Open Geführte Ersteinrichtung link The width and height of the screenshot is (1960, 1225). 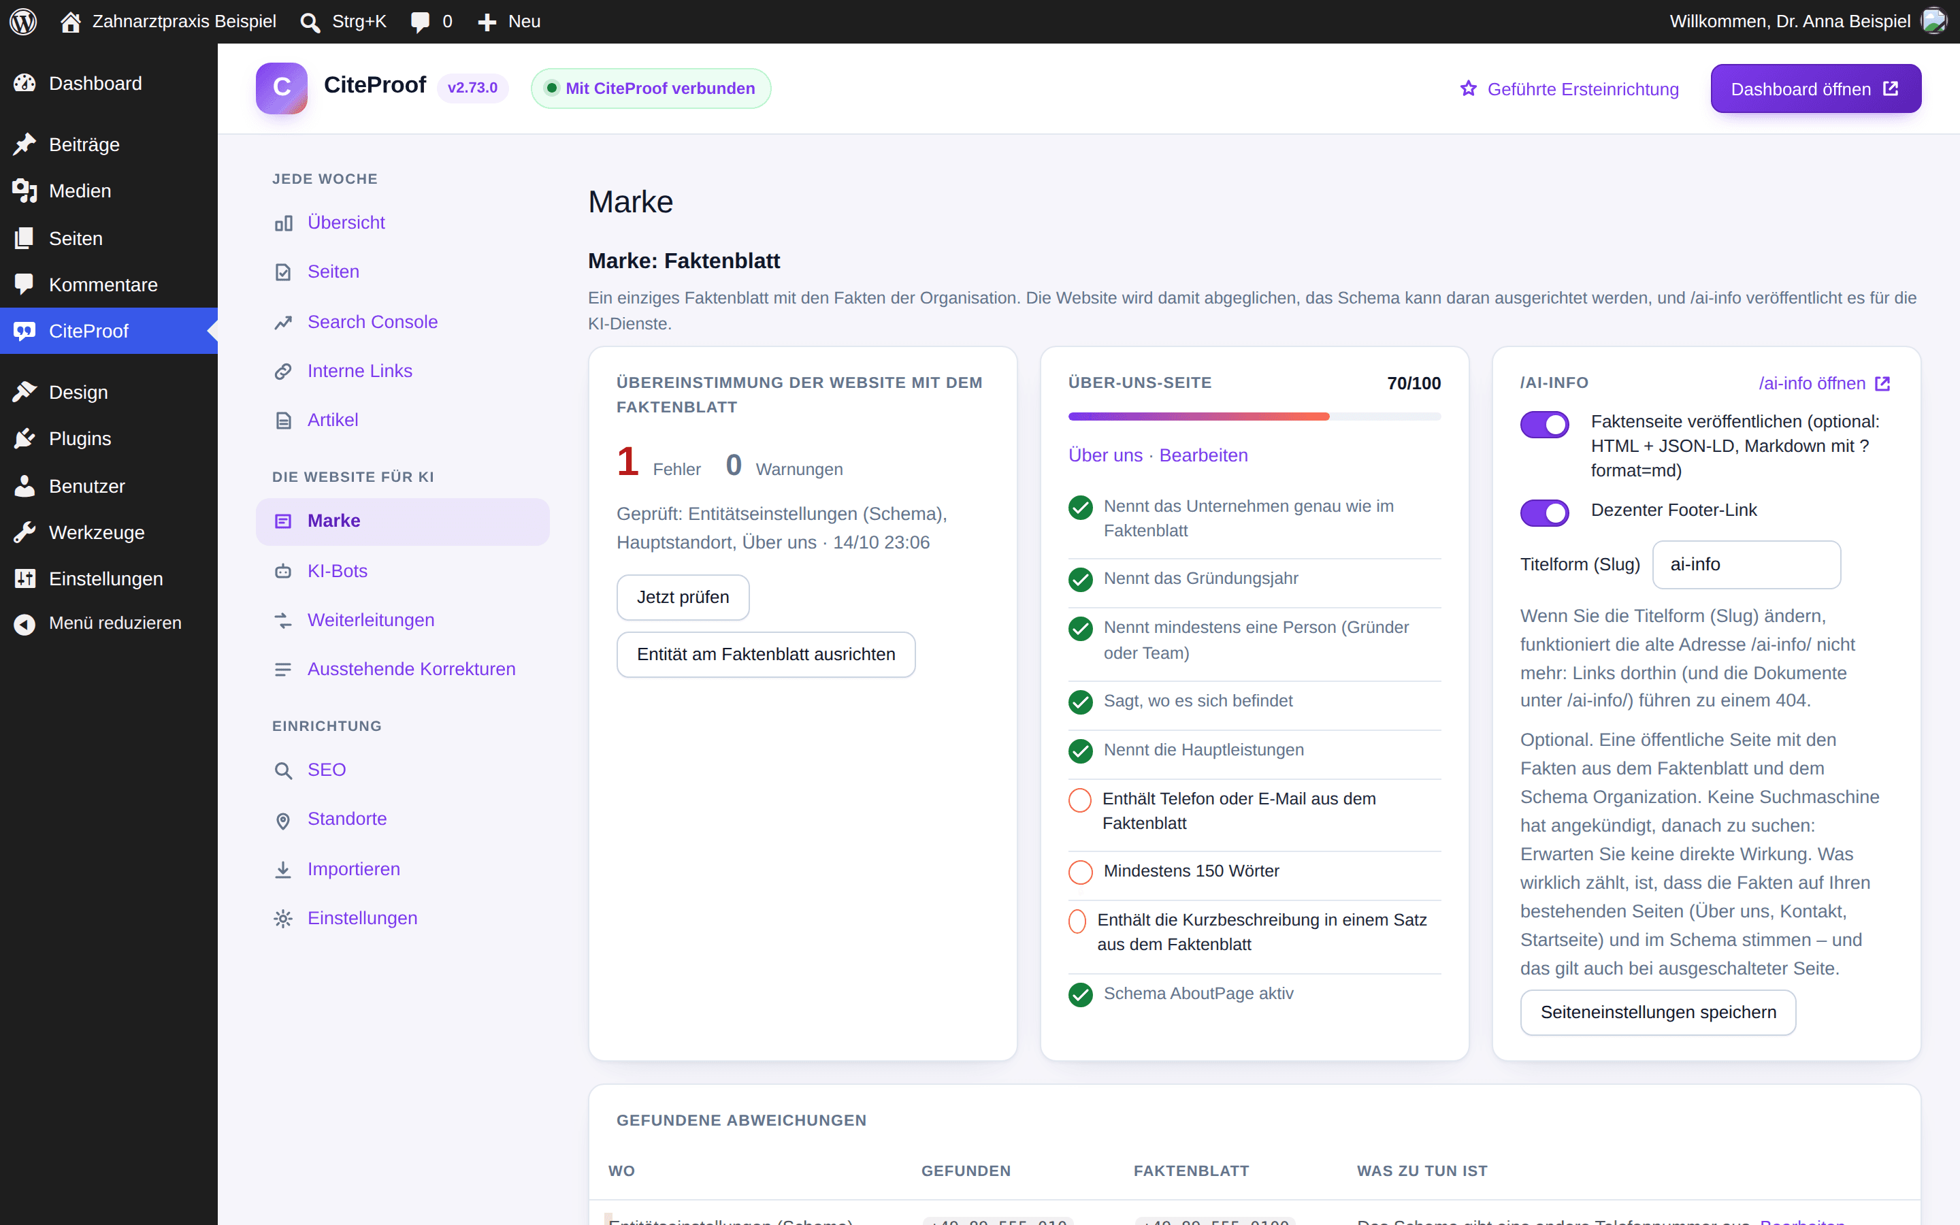click(1569, 88)
